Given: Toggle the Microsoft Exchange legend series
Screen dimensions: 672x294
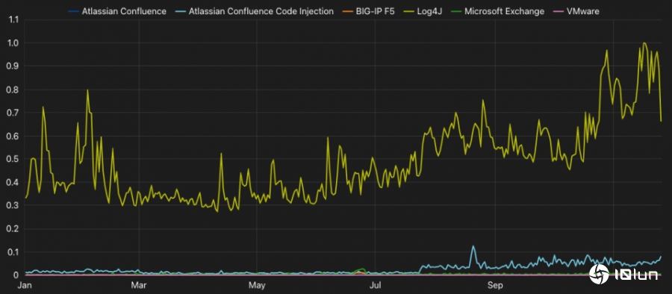Looking at the screenshot, I should (x=498, y=11).
